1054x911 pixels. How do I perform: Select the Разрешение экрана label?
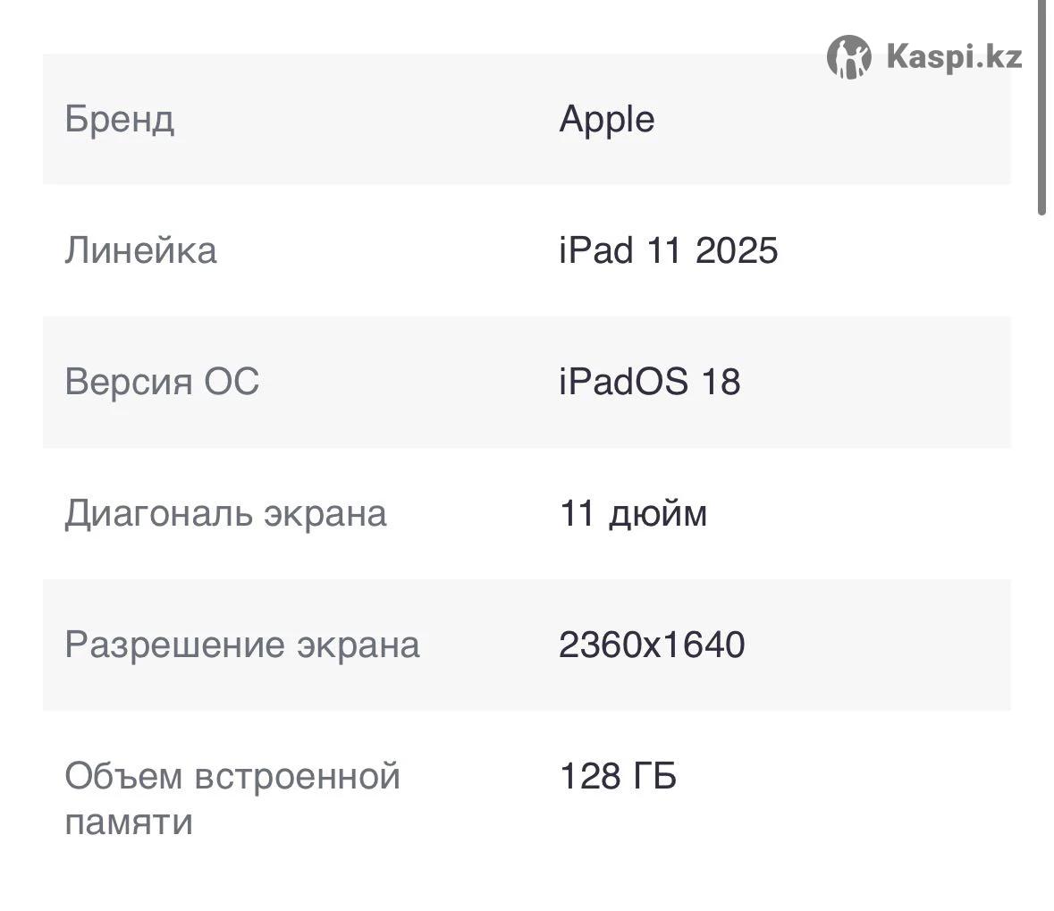242,645
